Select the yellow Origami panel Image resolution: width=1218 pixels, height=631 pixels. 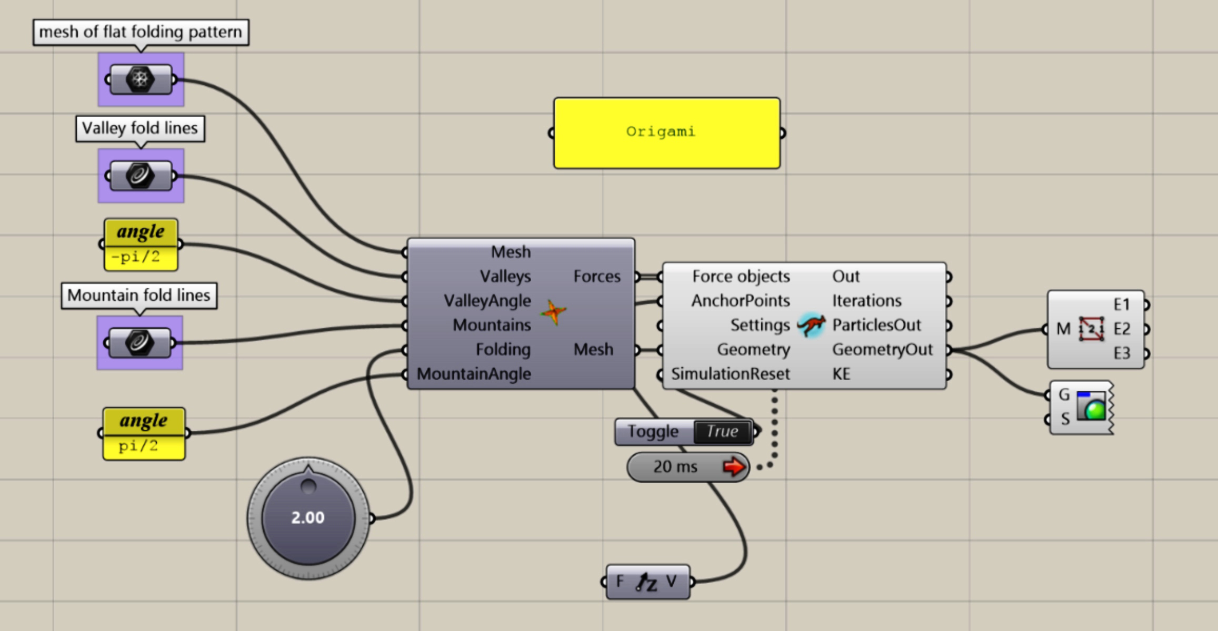click(666, 133)
